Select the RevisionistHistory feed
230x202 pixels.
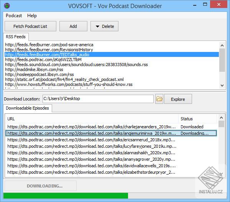click(49, 50)
